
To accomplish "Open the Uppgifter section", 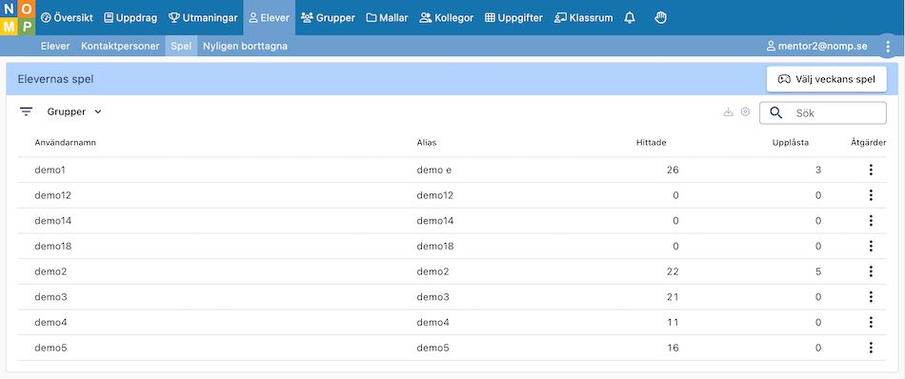I will point(513,18).
